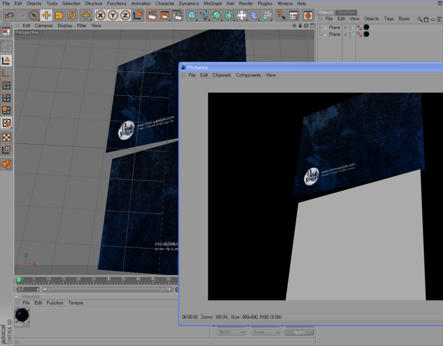Open Components menu in Pictures window
Image resolution: width=443 pixels, height=346 pixels.
click(x=248, y=75)
